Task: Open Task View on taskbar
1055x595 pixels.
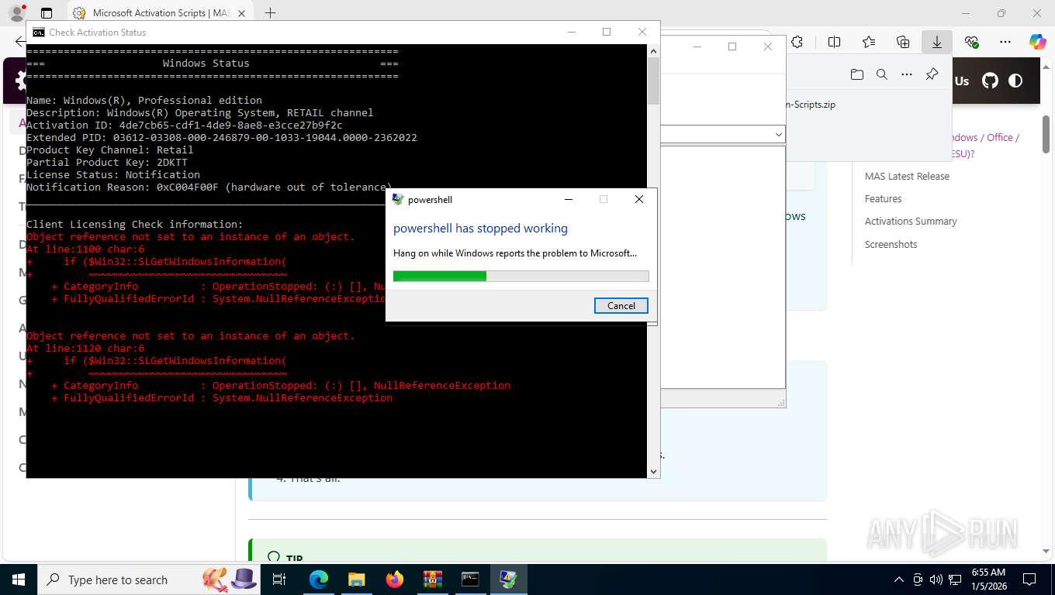Action: coord(280,580)
